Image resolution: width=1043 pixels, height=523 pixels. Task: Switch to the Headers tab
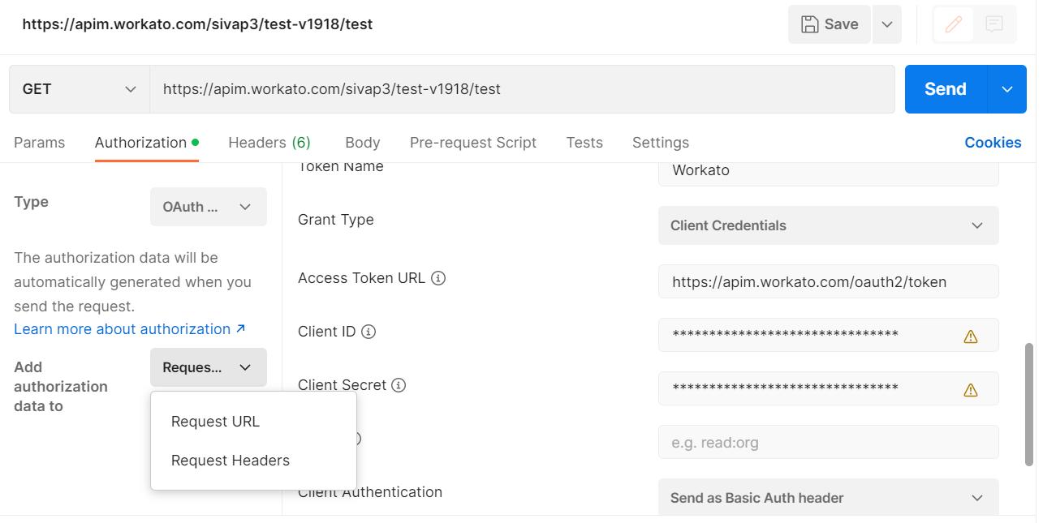[x=269, y=143]
